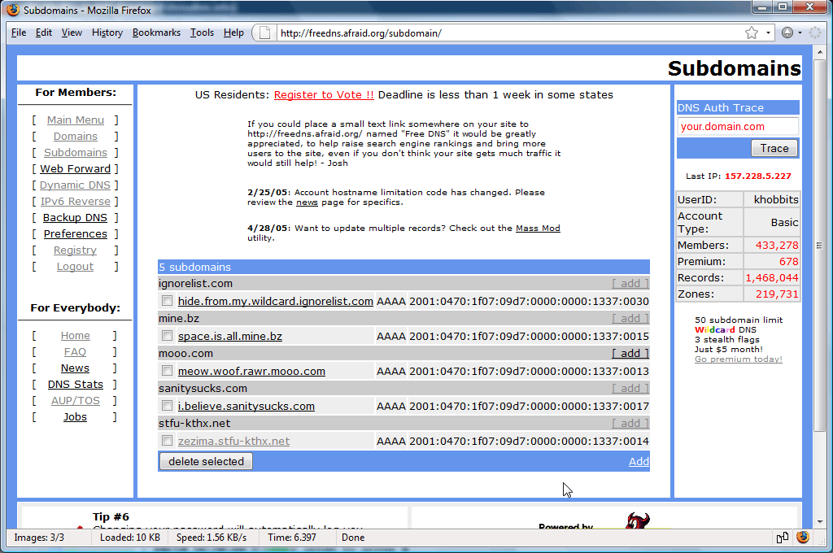Tick the meow.woof.rawr.mooo.com checkbox
This screenshot has height=553, width=833.
(168, 371)
